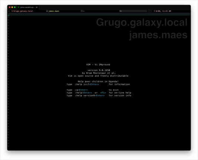The width and height of the screenshot is (198, 160).
Task: Click the Vim icon on the terminal tab
Action: point(19,7)
